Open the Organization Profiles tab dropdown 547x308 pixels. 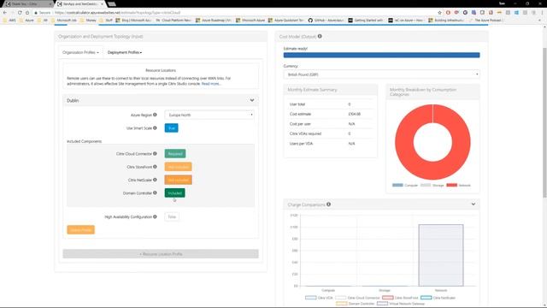(80, 52)
